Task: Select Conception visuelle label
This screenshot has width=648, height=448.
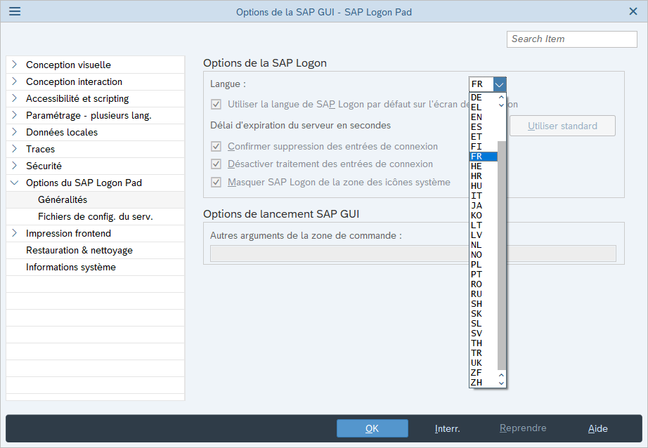Action: pos(68,65)
